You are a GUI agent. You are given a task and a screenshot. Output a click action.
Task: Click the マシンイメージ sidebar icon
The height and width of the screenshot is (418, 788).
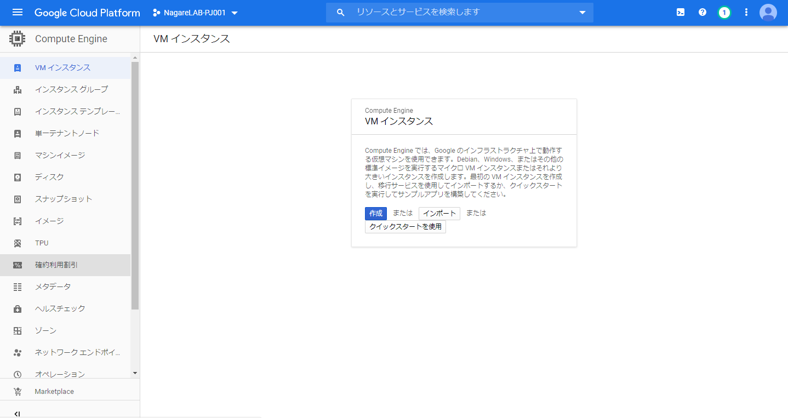click(x=18, y=156)
